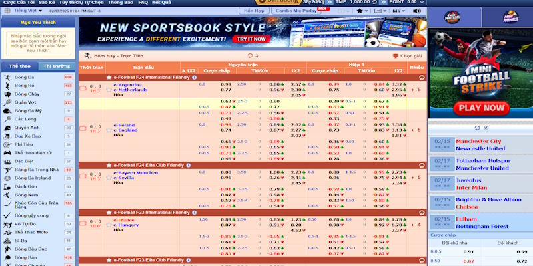
Task: Click the Bi-Da billiards icon in sidebar
Action: 6,240
